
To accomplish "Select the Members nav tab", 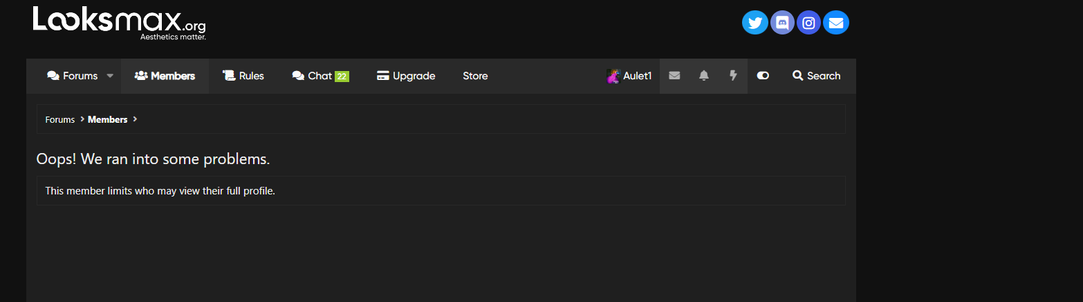I will click(165, 76).
